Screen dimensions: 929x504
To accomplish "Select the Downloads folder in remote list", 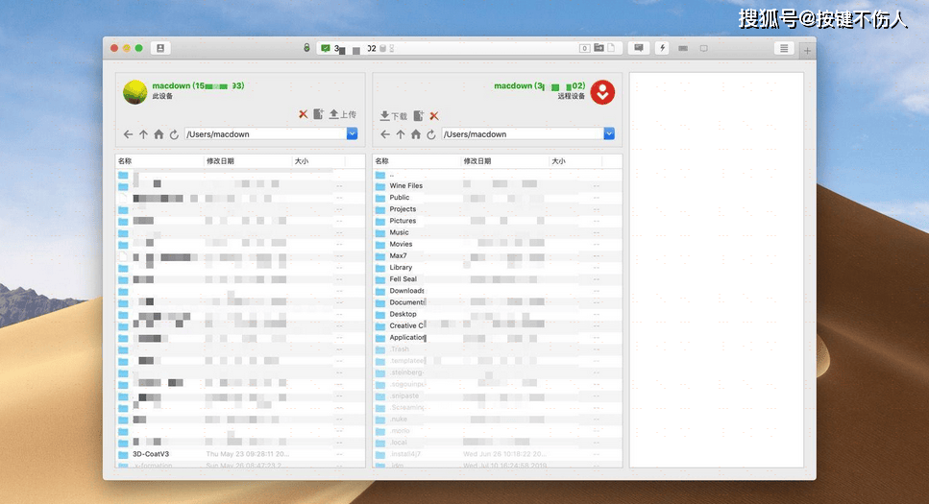I will point(406,291).
